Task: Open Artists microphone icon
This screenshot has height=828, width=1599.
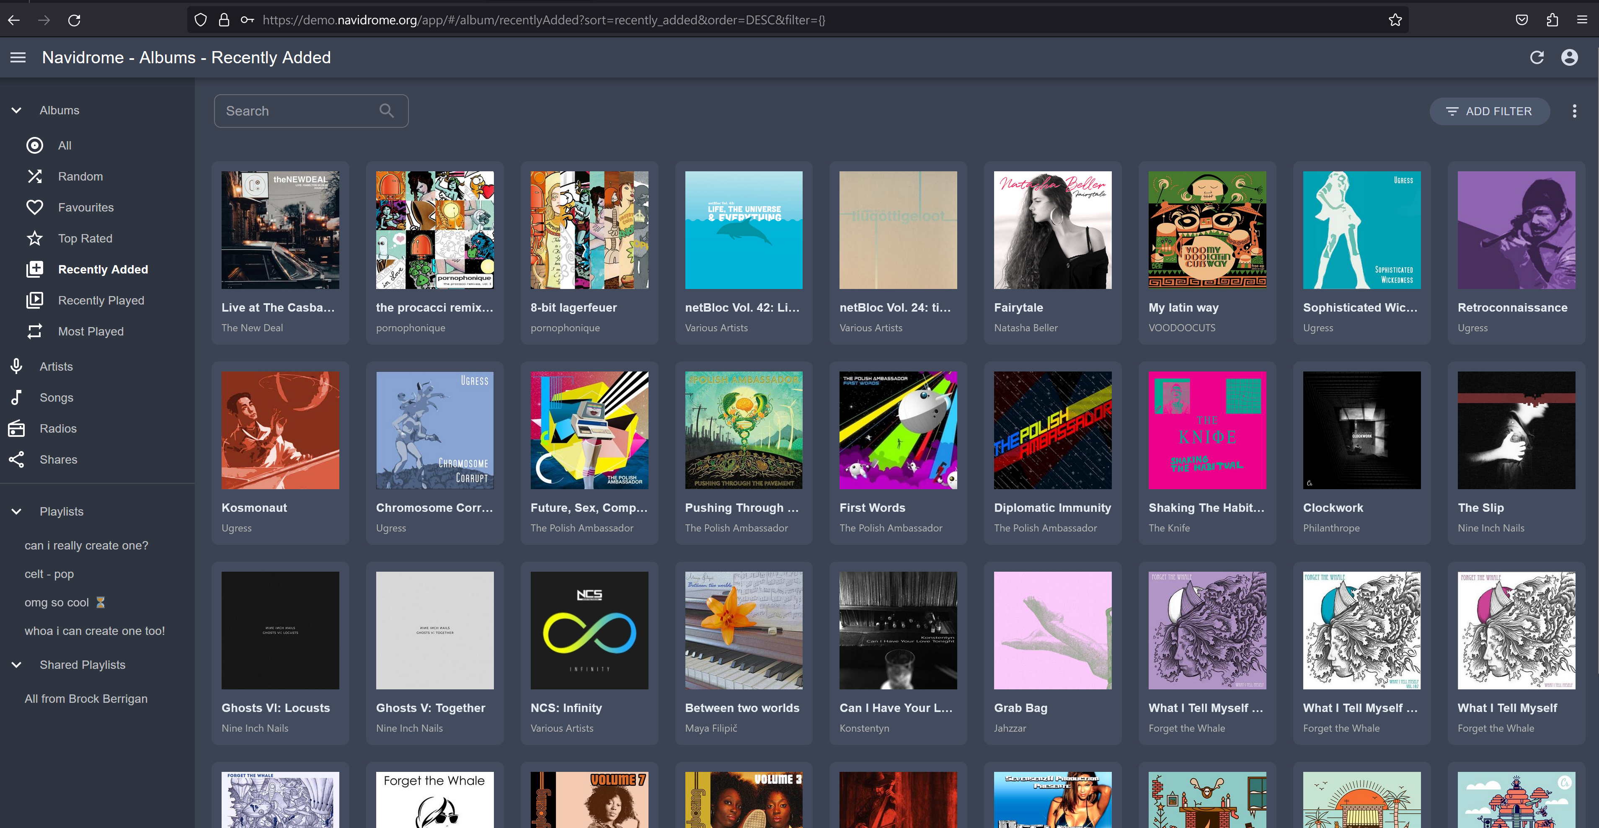Action: click(17, 366)
